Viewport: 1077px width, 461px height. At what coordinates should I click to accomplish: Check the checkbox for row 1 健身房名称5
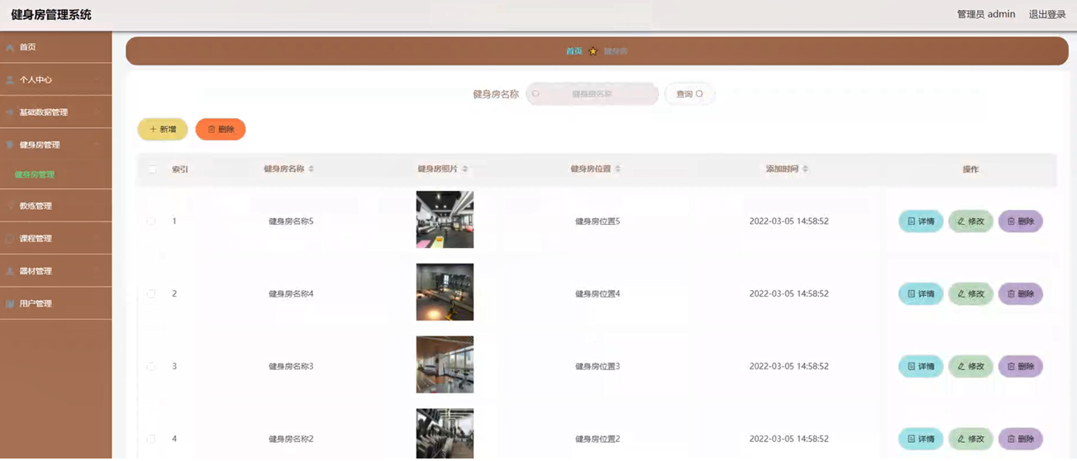tap(151, 221)
